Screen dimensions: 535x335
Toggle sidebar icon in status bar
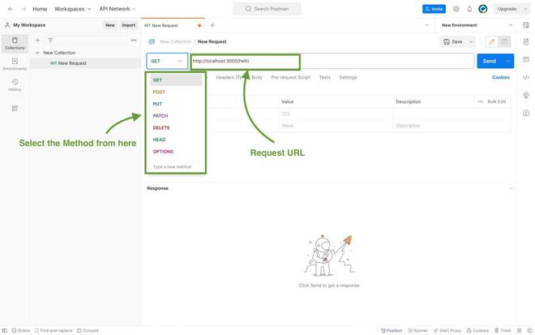click(4, 331)
